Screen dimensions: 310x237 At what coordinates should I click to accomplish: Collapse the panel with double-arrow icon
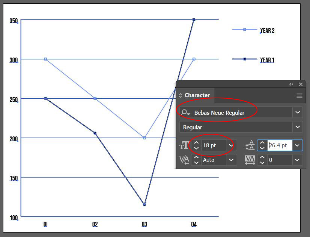coord(291,84)
